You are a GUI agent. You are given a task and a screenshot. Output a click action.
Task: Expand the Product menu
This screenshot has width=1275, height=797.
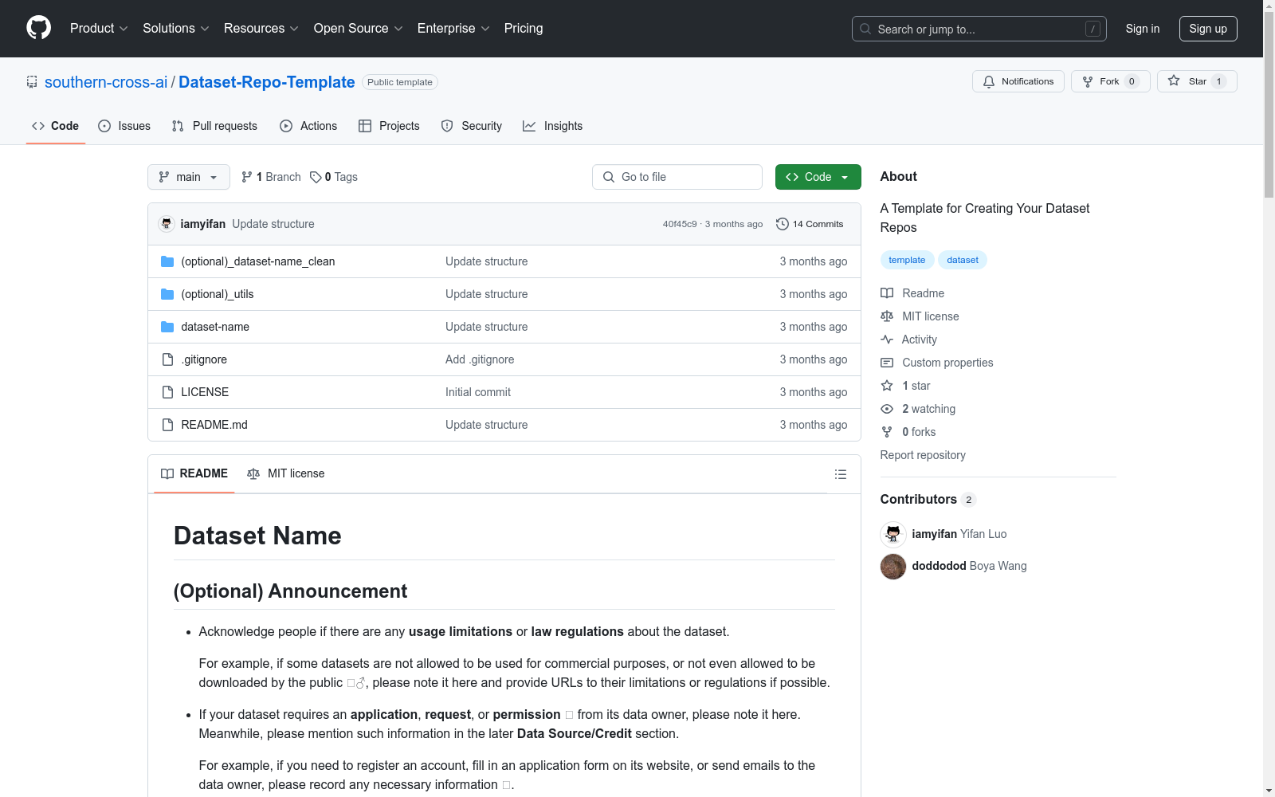(99, 28)
